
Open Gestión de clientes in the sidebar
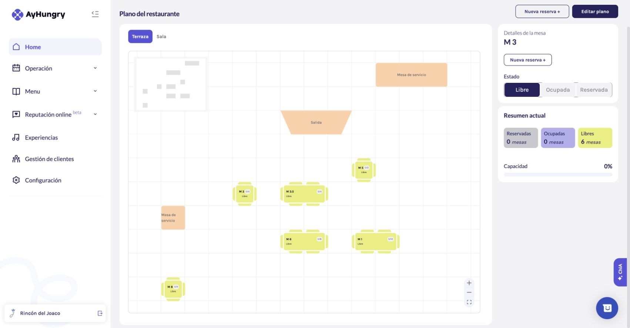pyautogui.click(x=55, y=159)
